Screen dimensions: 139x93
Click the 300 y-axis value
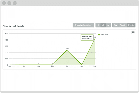7,46
